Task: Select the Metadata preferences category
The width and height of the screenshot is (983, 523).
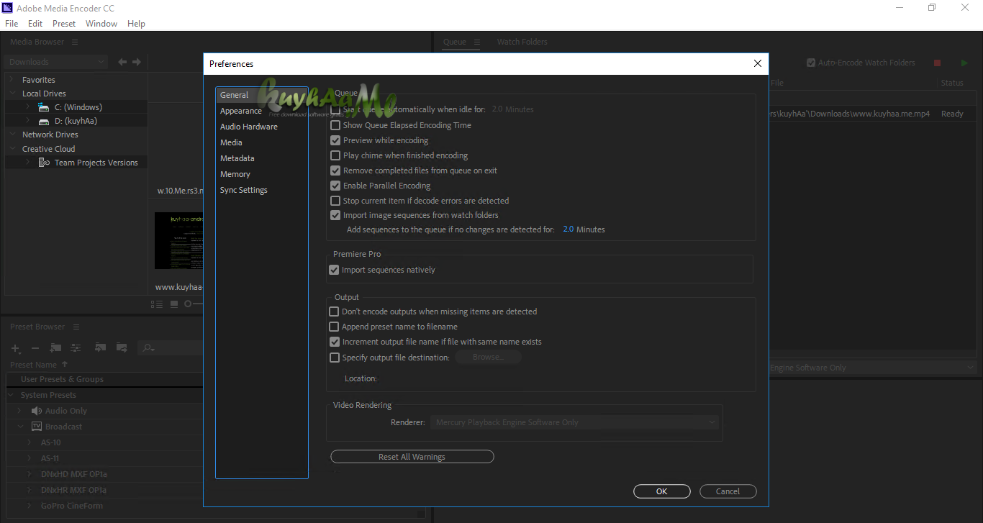Action: coord(237,158)
